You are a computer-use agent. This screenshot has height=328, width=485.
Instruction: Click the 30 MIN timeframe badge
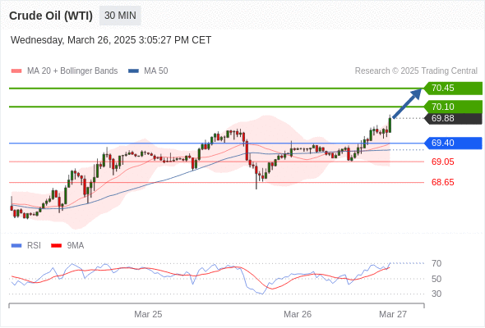(120, 16)
